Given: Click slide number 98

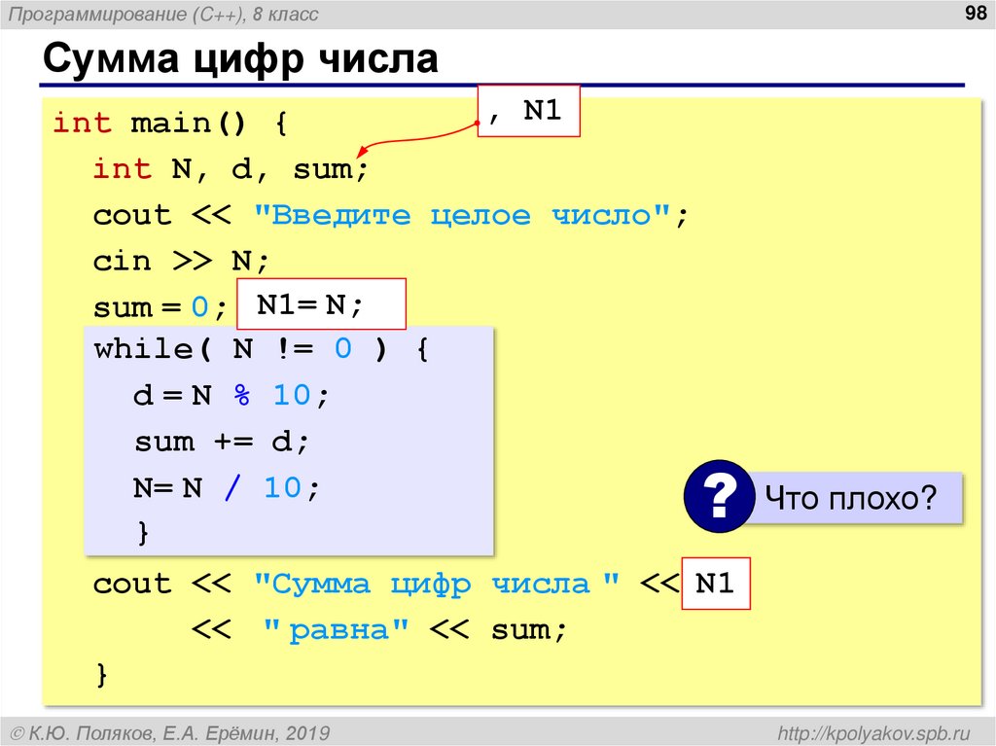Looking at the screenshot, I should pos(976,13).
